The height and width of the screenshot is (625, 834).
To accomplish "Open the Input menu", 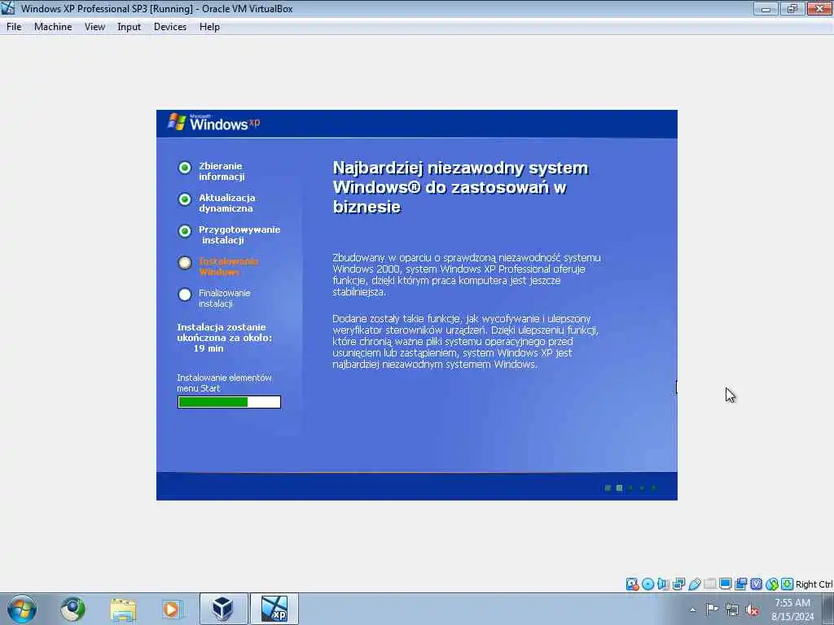I will point(129,27).
